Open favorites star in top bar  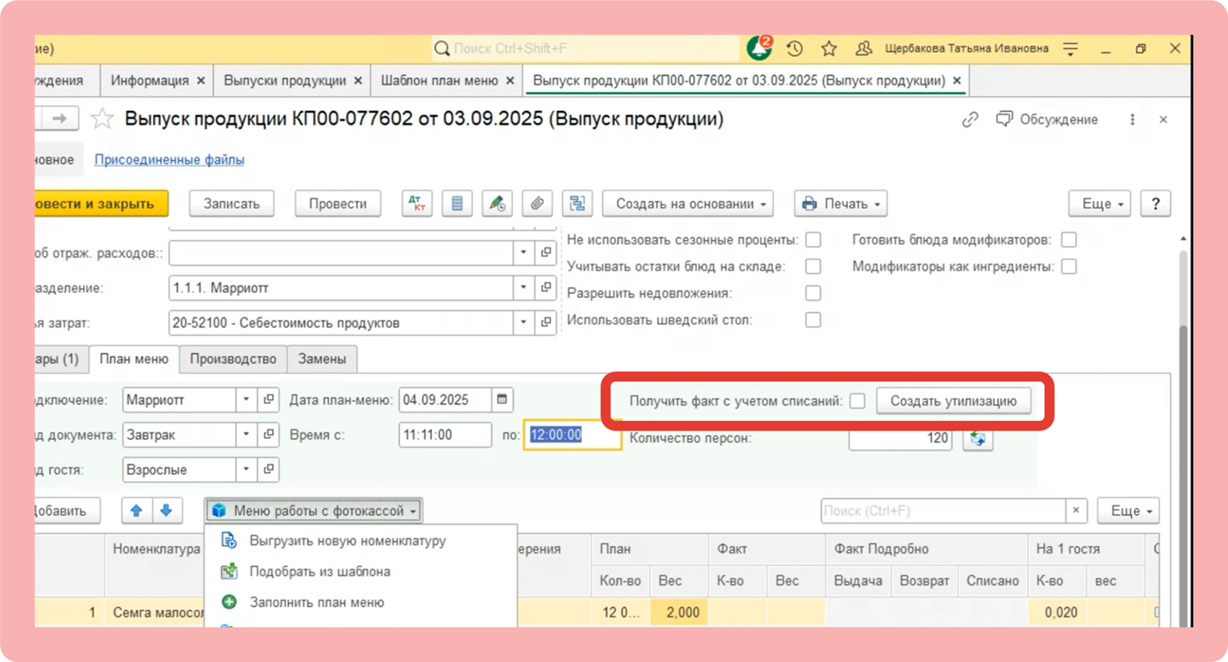[x=829, y=49]
